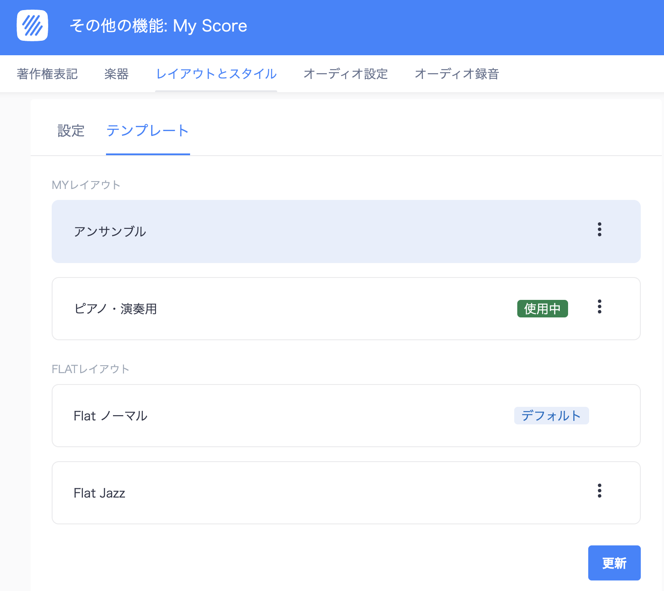Screen dimensions: 664x591
Task: Open the options menu for Flat Jazz layout
Action: pos(599,491)
